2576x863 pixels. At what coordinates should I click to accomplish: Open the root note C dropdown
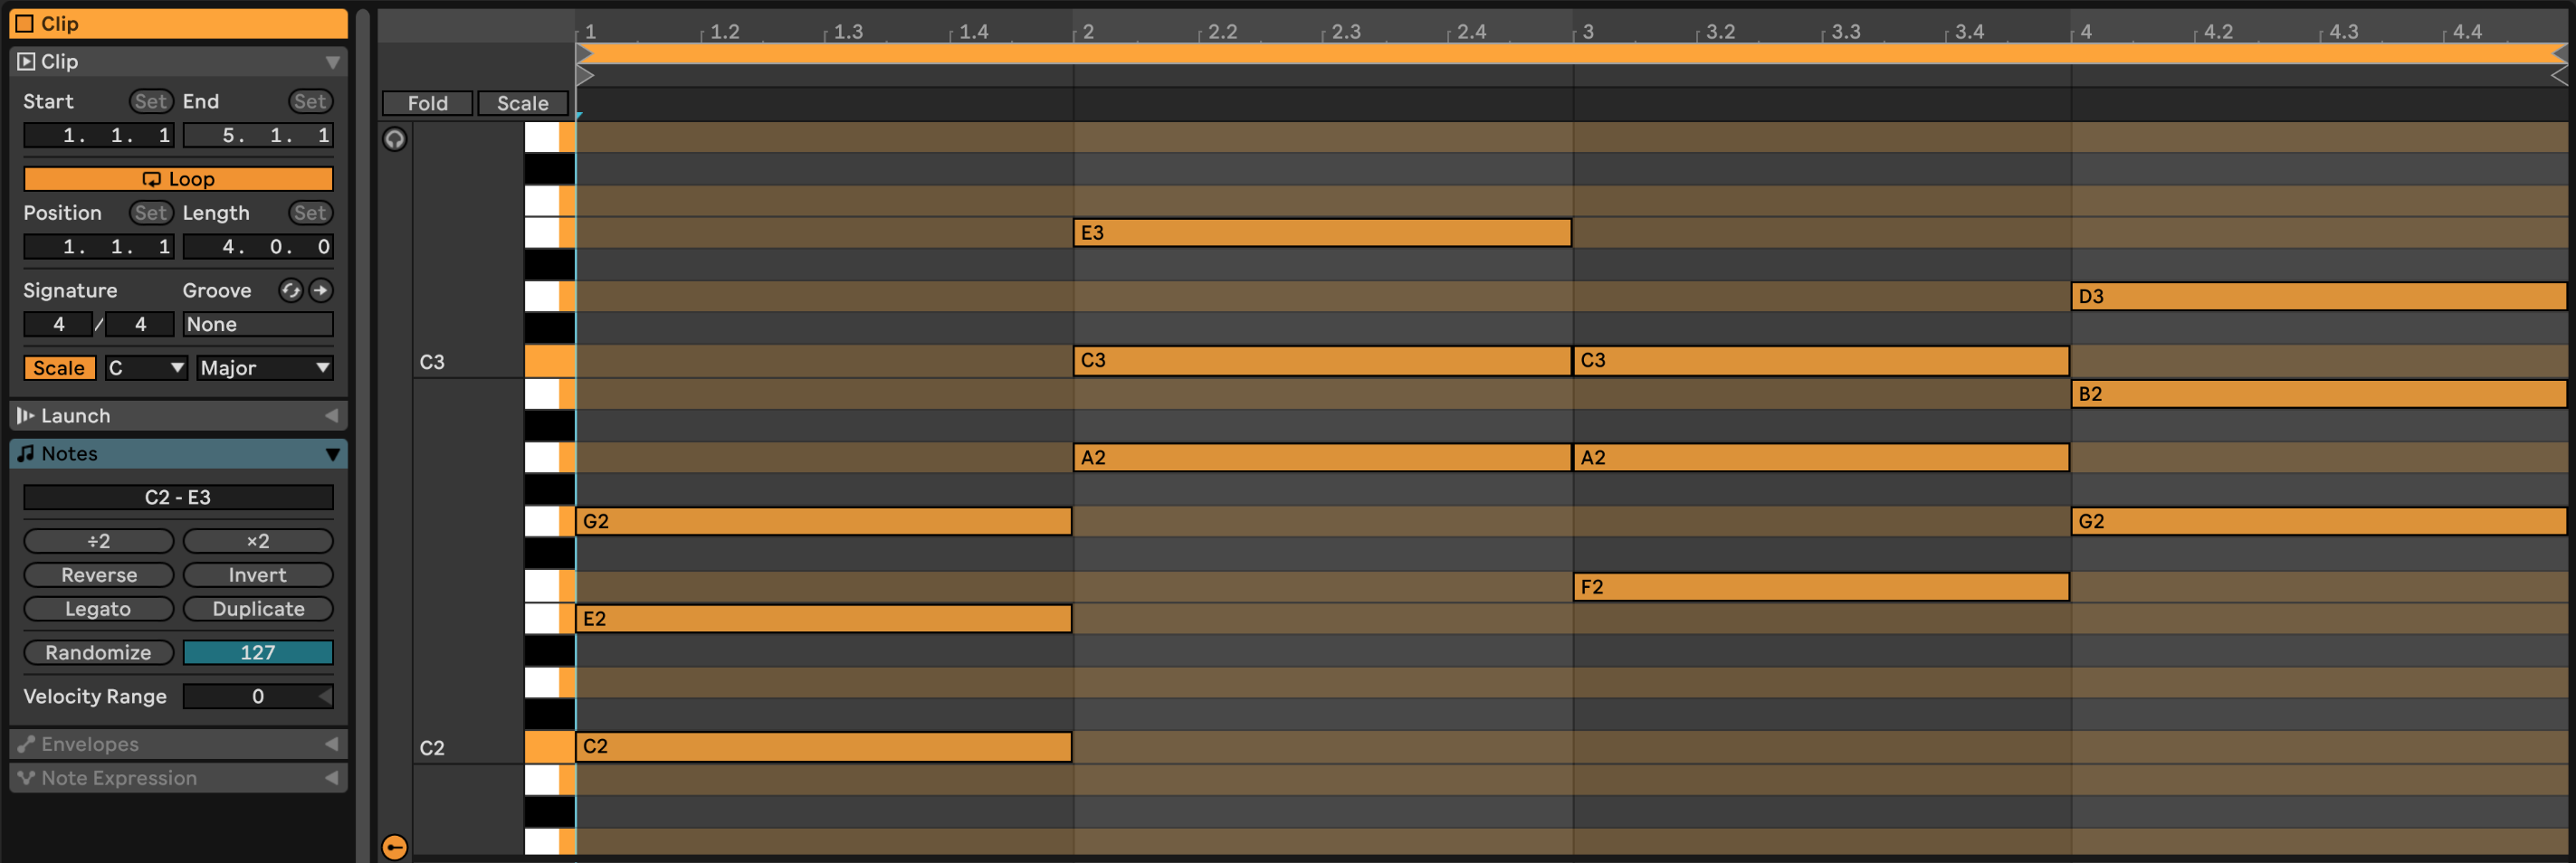(146, 368)
